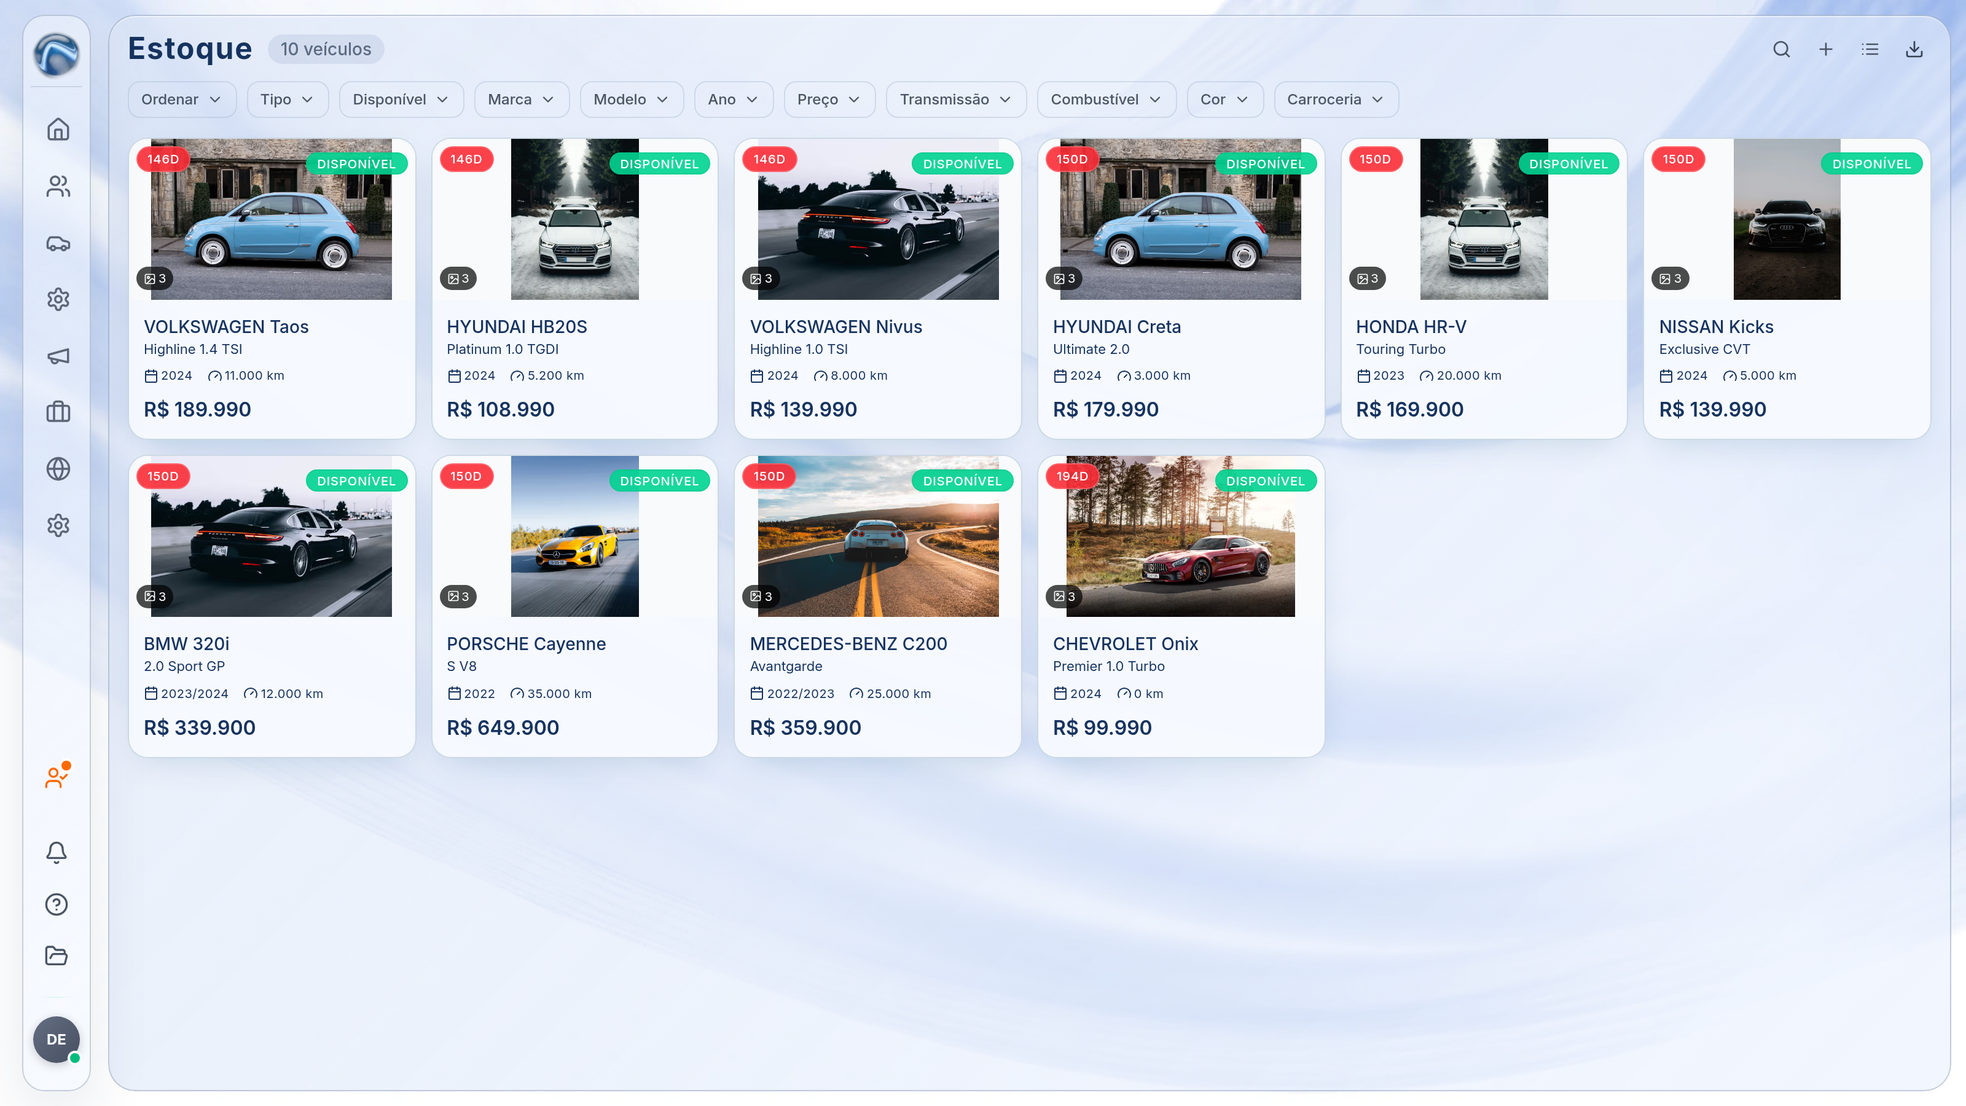The height and width of the screenshot is (1106, 1966).
Task: Click the Exclusive CVT subtitle
Action: [x=1704, y=350]
